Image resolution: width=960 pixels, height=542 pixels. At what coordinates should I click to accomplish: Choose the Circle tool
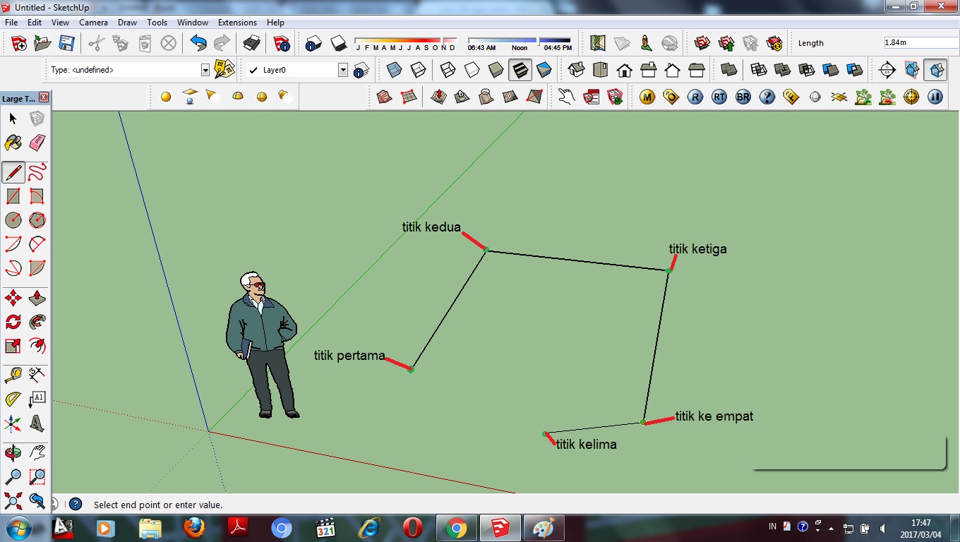(12, 219)
